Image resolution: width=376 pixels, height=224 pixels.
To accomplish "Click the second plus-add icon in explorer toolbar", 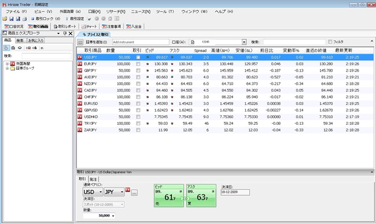I will point(35,48).
